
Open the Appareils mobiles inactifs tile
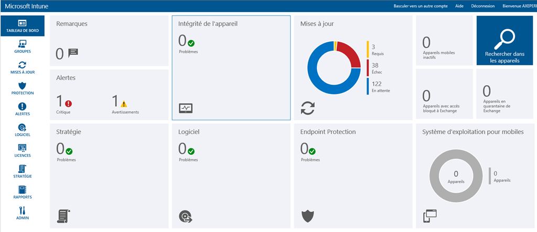pyautogui.click(x=444, y=40)
